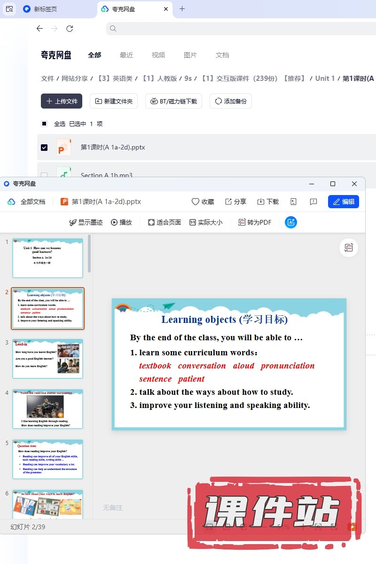Click the floating panel icon above slide
Image resolution: width=376 pixels, height=564 pixels.
[x=349, y=248]
